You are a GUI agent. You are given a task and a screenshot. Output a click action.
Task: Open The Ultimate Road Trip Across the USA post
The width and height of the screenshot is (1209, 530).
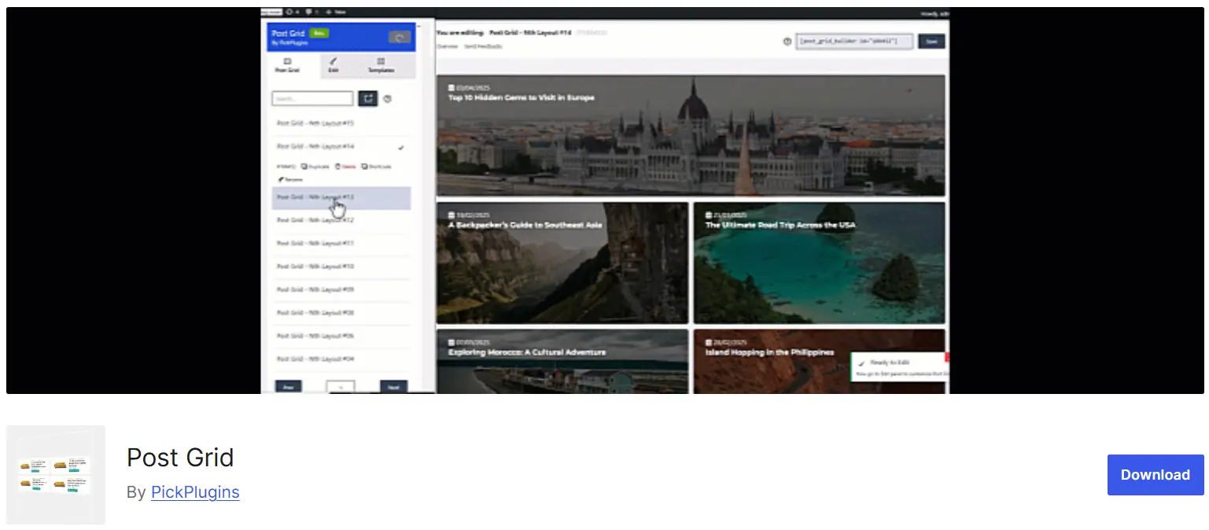(780, 225)
